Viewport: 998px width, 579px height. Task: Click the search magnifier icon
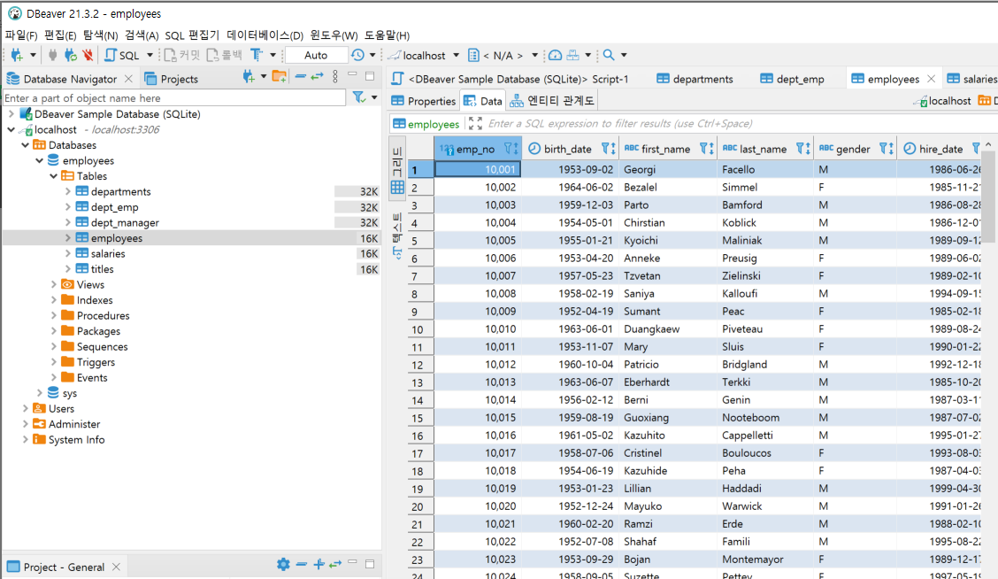coord(609,56)
